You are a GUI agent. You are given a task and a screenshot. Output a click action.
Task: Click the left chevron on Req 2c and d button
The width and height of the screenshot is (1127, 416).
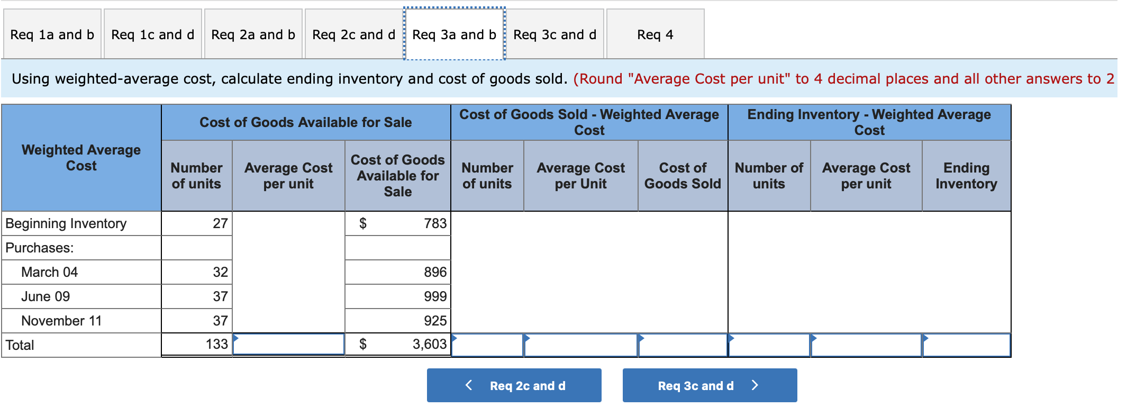pyautogui.click(x=468, y=385)
